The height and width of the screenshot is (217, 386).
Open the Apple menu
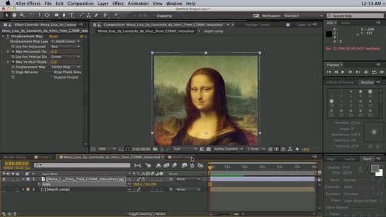tap(8, 3)
